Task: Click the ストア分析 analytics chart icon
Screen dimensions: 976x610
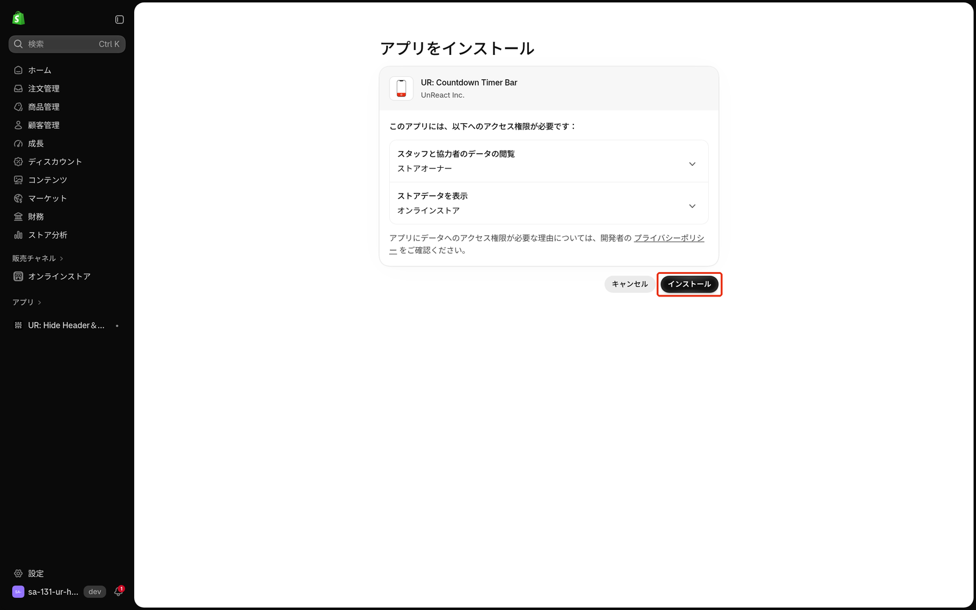Action: click(x=18, y=235)
